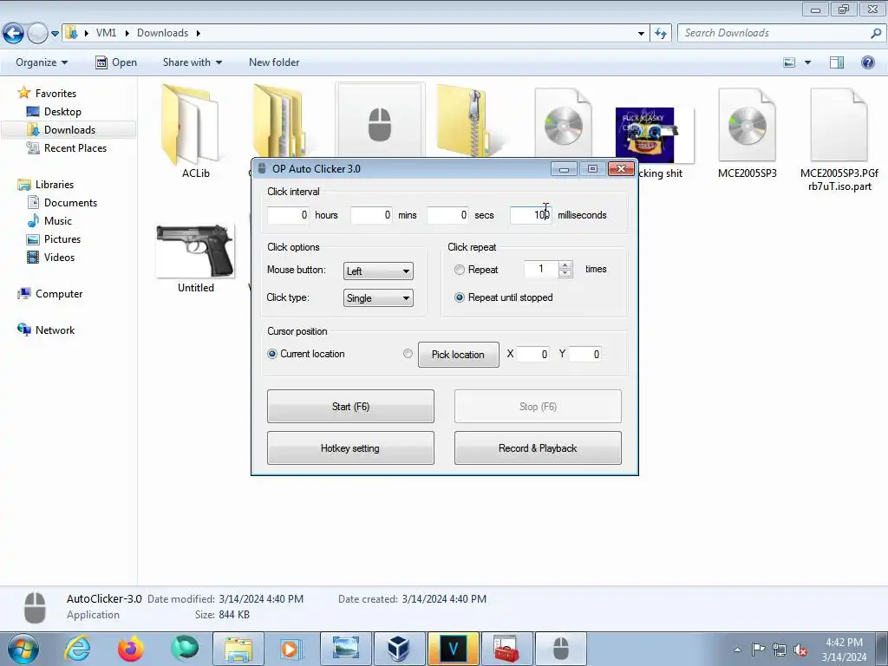This screenshot has width=888, height=666.
Task: Open the Click type dropdown
Action: 378,298
